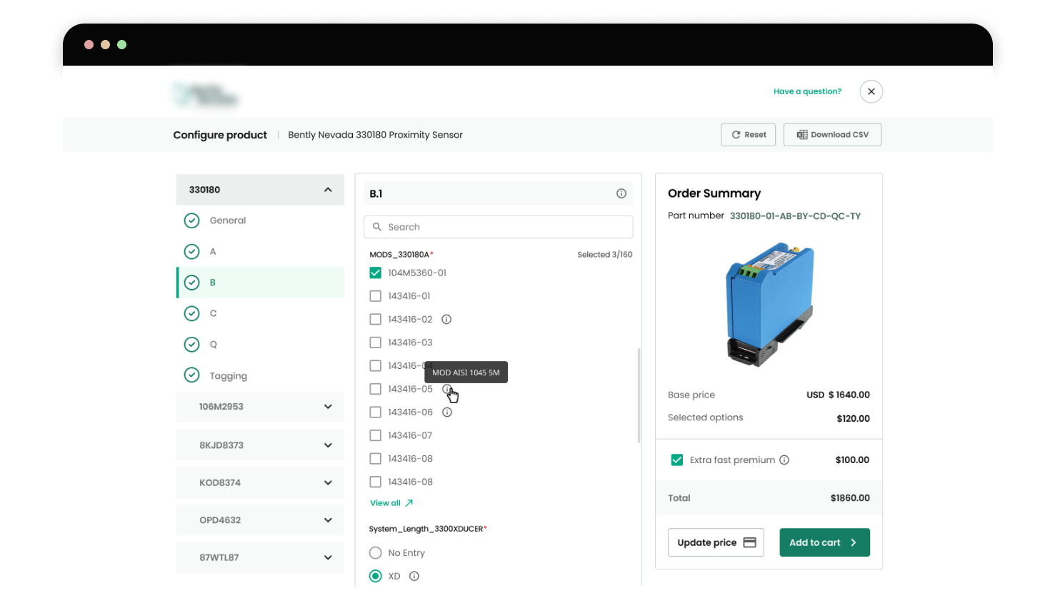Disable Extra fast premium checkbox
The width and height of the screenshot is (1055, 608).
(676, 460)
